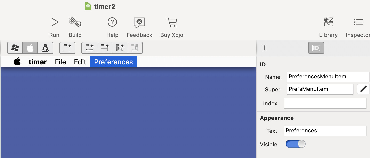Click the Feedback speech bubble icon
370x158 pixels.
[139, 23]
